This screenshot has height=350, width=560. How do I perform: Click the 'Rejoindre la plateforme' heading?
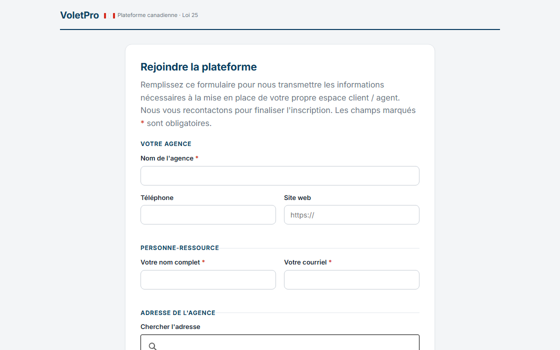pyautogui.click(x=198, y=67)
